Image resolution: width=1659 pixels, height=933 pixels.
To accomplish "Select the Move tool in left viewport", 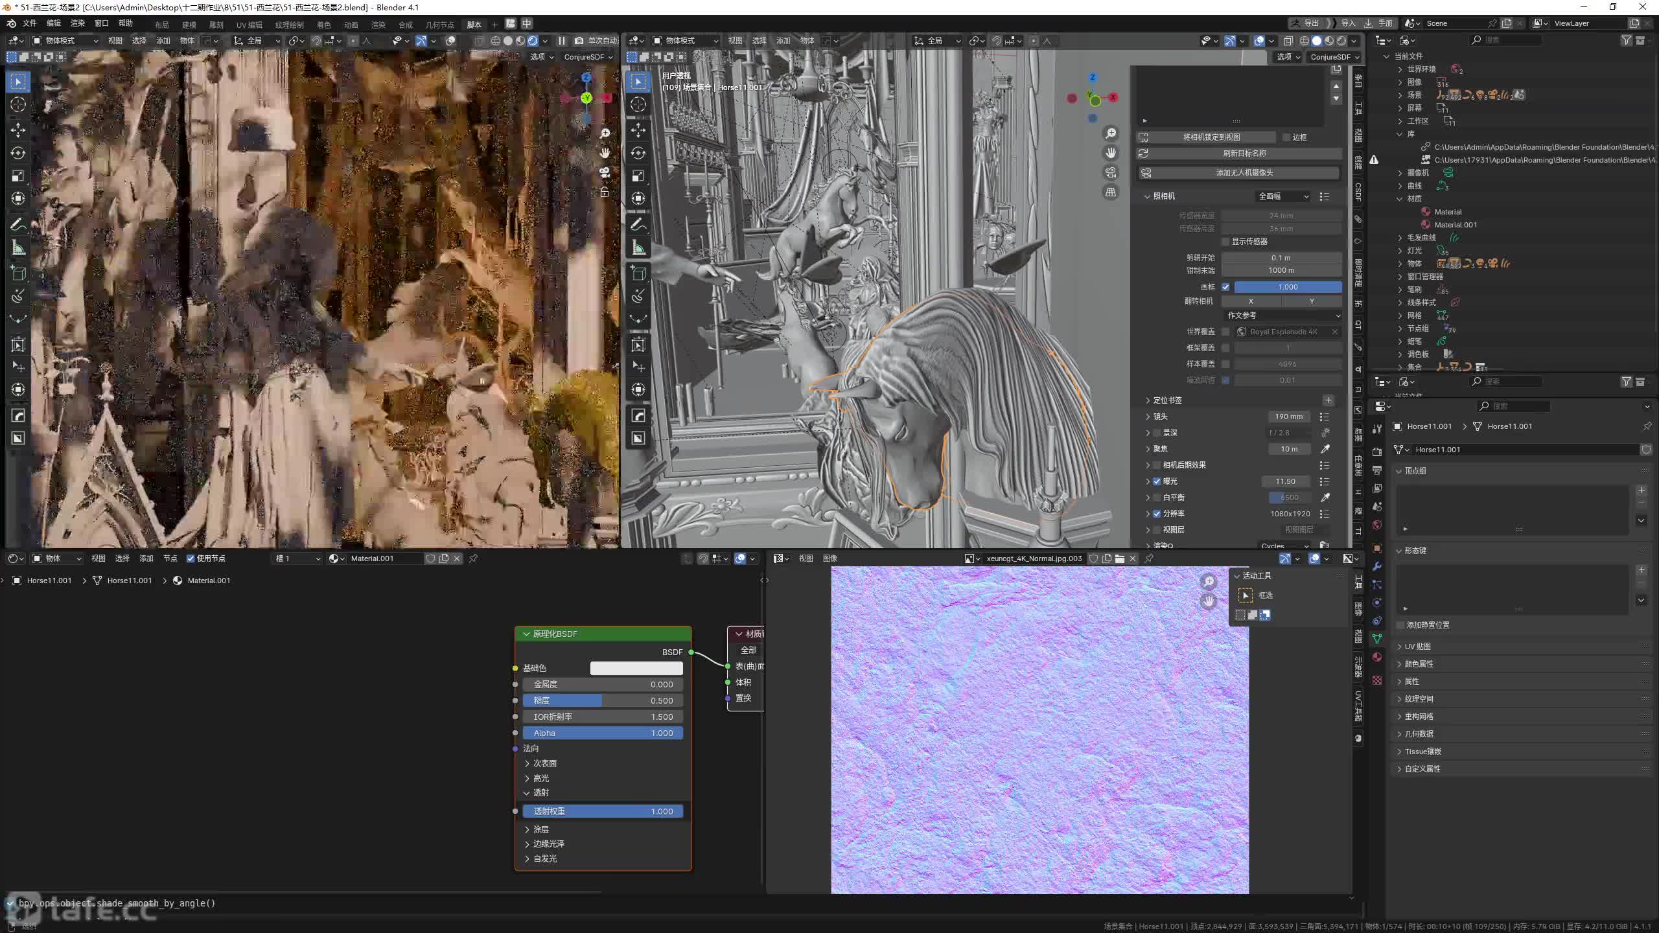I will (18, 130).
